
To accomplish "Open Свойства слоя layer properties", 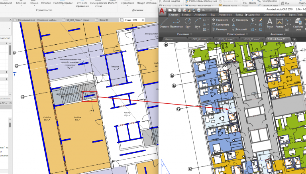I will (298, 24).
